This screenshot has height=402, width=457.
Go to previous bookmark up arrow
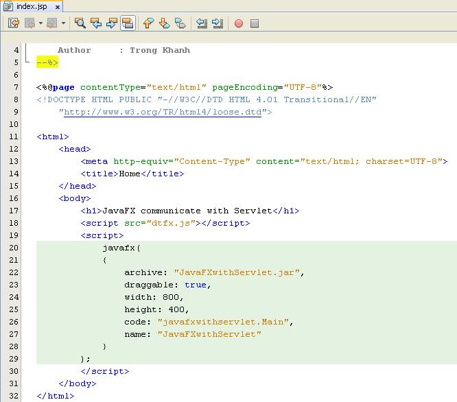pos(148,23)
